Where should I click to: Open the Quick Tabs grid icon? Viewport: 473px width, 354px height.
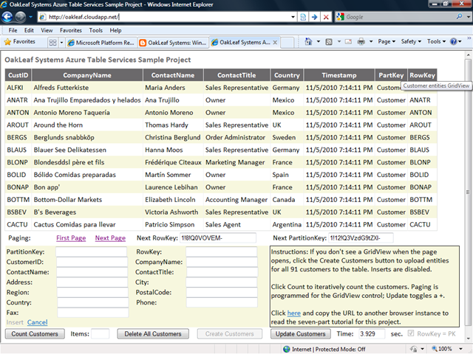[x=52, y=42]
